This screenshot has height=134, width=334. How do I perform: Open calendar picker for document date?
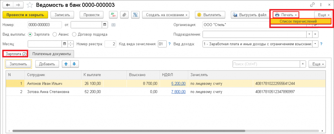[105, 25]
